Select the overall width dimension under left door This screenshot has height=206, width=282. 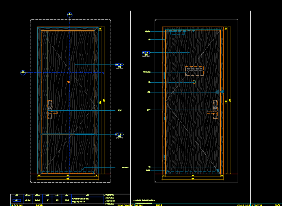(68, 179)
